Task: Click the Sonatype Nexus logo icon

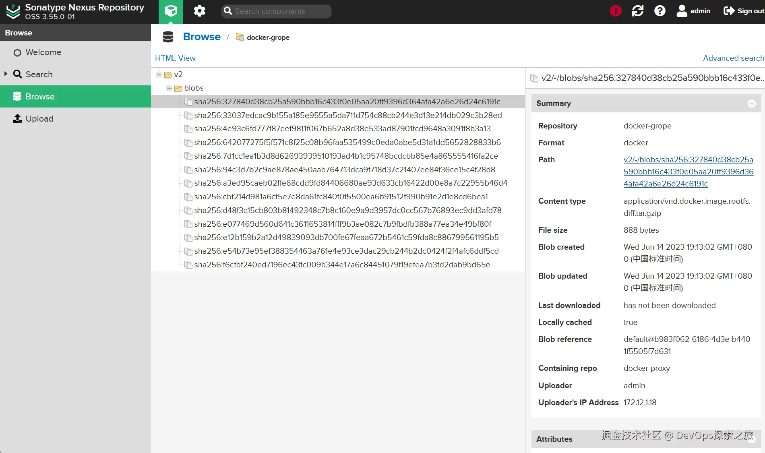Action: pyautogui.click(x=13, y=11)
